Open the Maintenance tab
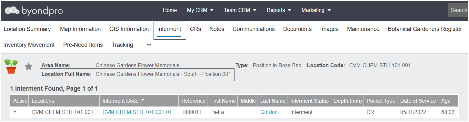 pos(363,29)
